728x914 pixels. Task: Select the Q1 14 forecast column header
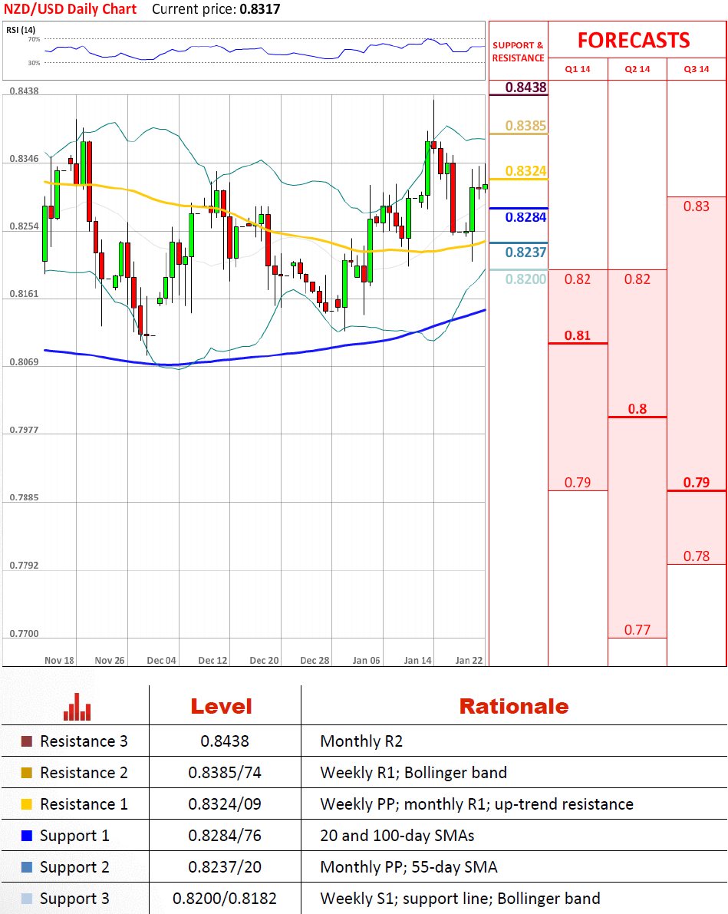pyautogui.click(x=578, y=69)
